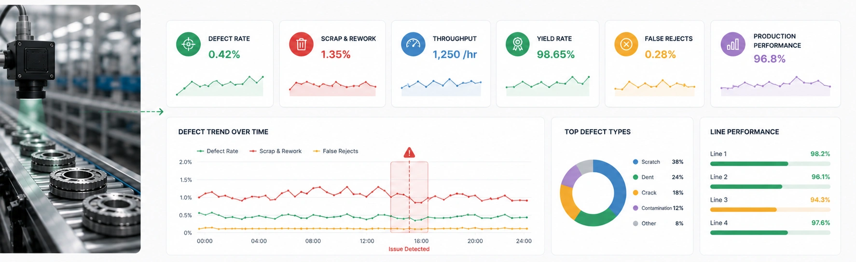Click the orange Crack donut segment
856x262 pixels.
(x=568, y=201)
